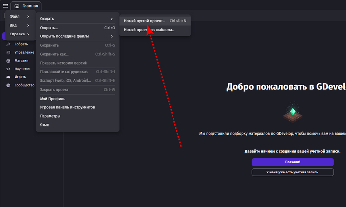This screenshot has height=207, width=346.
Task: Click the Поехали! button
Action: [293, 162]
